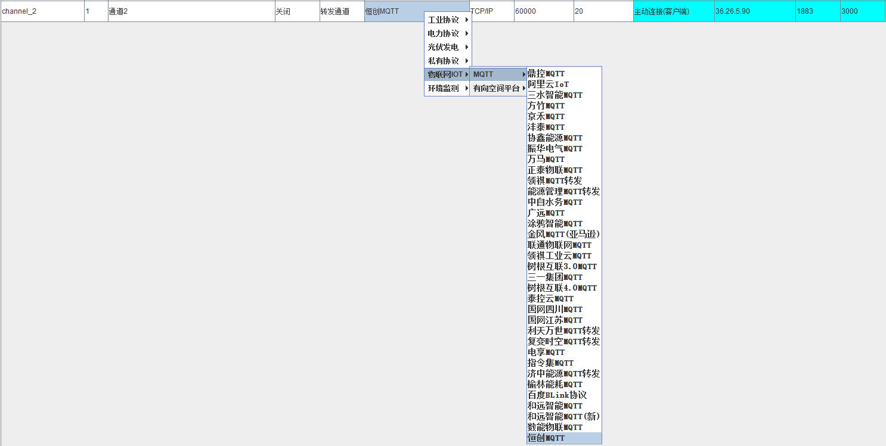The height and width of the screenshot is (446, 886).
Task: Click the port 1883 cell
Action: [x=817, y=11]
